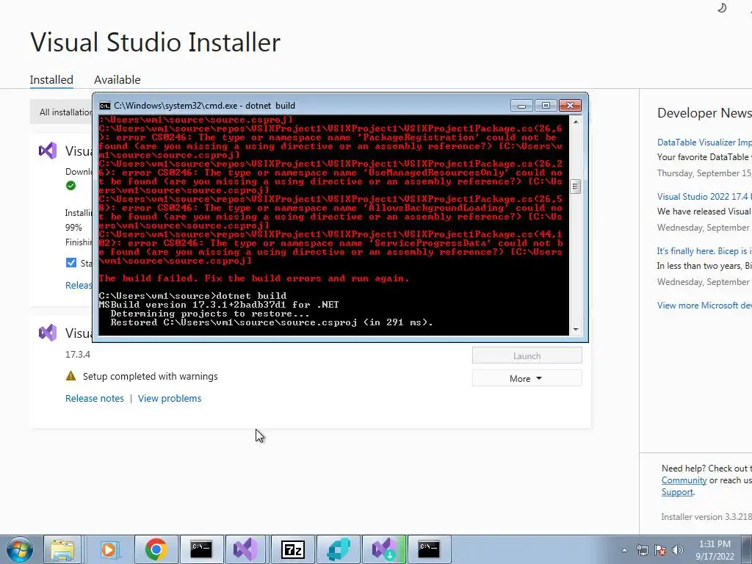Open Visual Studio 2022 17.4 news link
The width and height of the screenshot is (752, 564).
[x=704, y=197]
